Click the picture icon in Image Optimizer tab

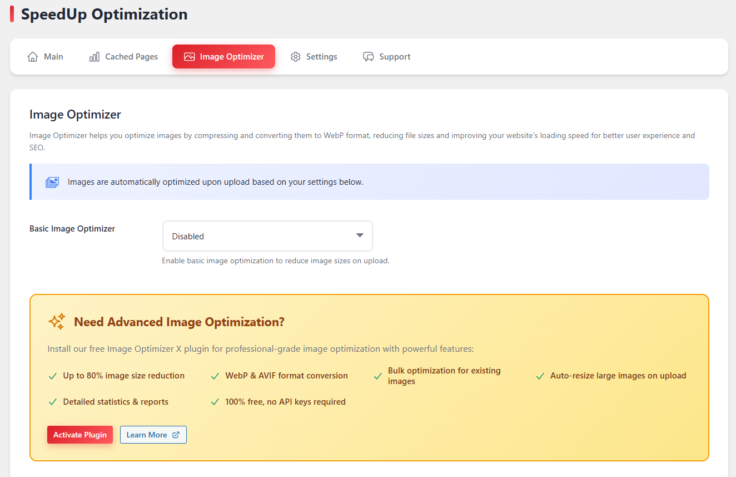click(x=189, y=57)
